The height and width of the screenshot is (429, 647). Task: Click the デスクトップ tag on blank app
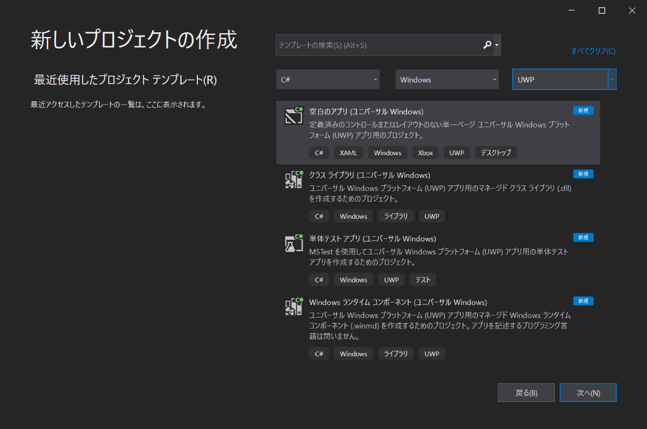pos(496,153)
